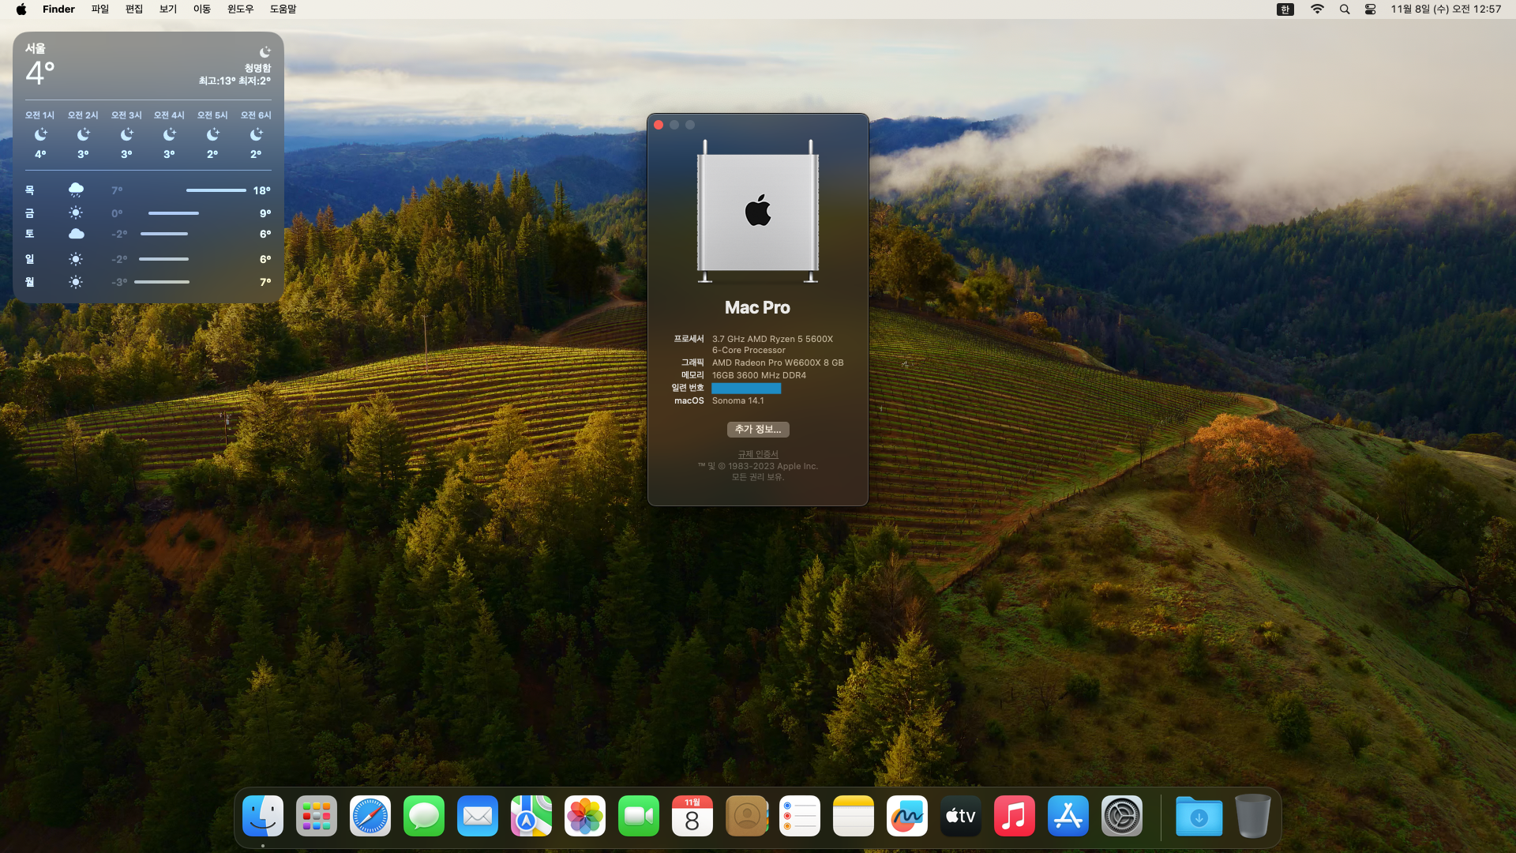Open the 윈도우 menu

pyautogui.click(x=241, y=9)
